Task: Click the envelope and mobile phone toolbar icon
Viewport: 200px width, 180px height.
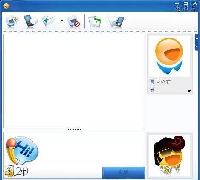Action: click(x=116, y=22)
